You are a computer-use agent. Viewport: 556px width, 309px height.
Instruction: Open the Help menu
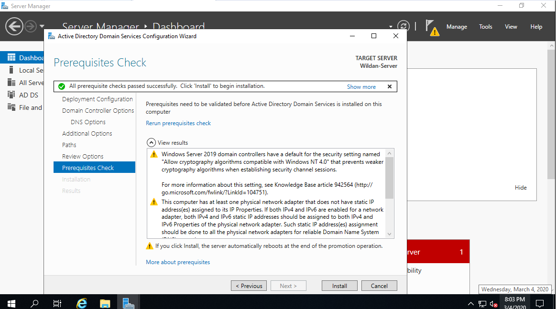[x=536, y=27]
